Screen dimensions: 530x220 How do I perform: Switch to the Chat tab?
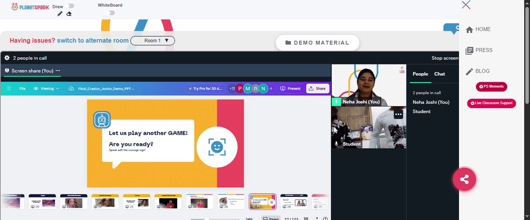(439, 74)
